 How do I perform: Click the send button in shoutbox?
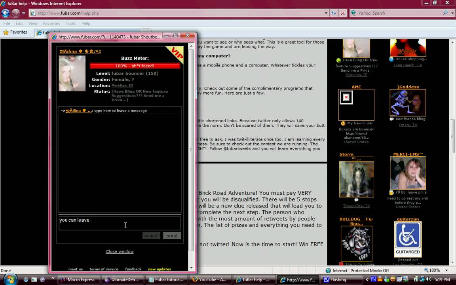pos(172,236)
